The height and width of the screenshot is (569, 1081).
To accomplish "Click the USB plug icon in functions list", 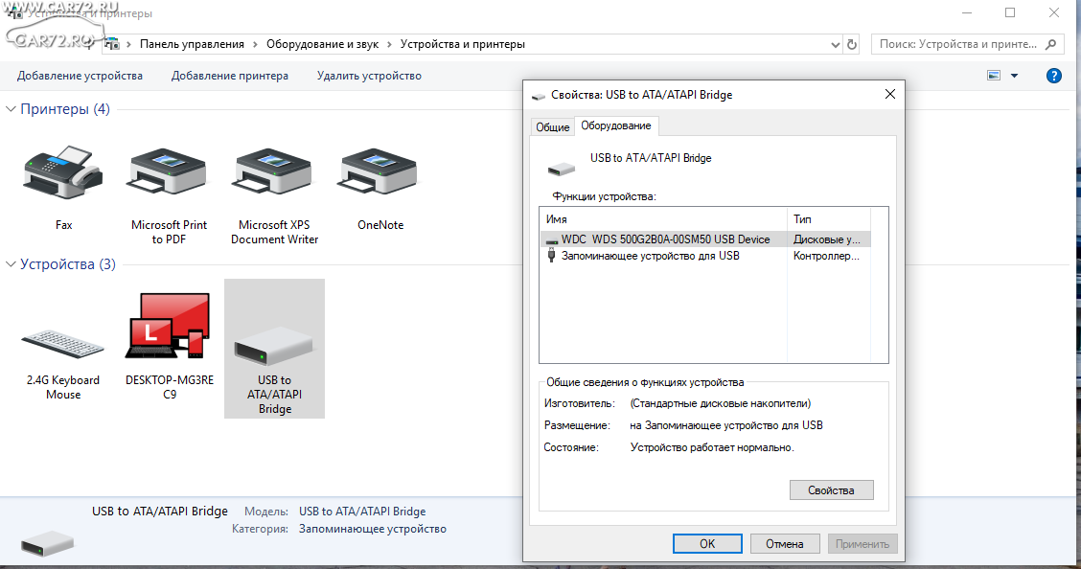I will (x=551, y=256).
